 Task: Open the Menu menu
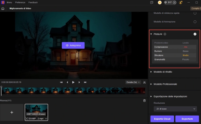(x=9, y=3)
